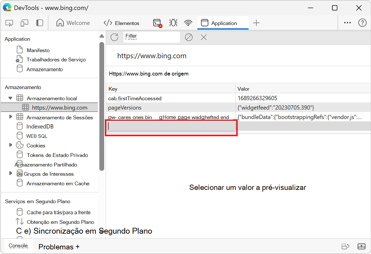Collapse the Armazenamento local tree

click(10, 98)
